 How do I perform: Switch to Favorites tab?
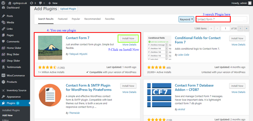[110, 19]
